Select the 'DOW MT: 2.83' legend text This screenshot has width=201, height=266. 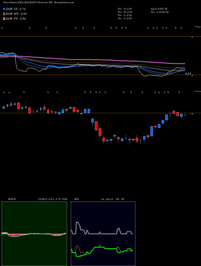(x=16, y=14)
